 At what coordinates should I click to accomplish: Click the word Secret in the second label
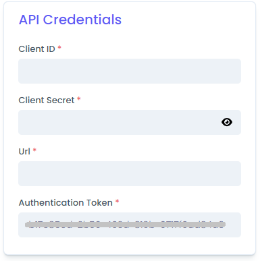(x=59, y=100)
